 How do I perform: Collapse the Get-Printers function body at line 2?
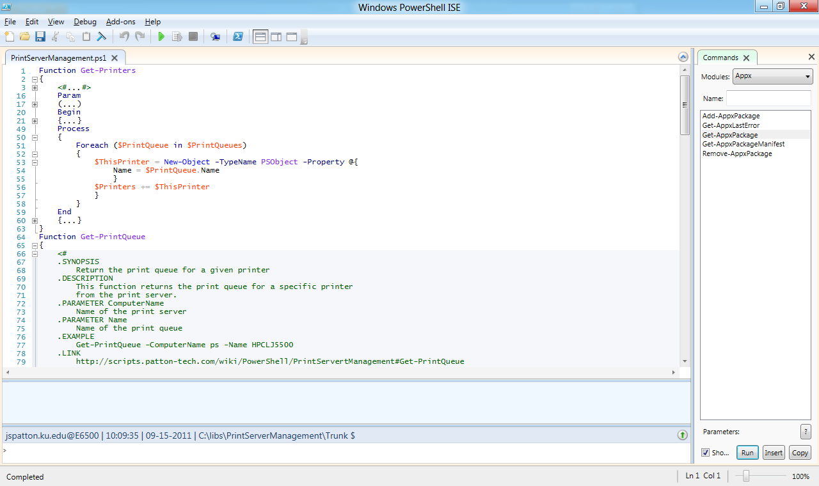coord(35,79)
